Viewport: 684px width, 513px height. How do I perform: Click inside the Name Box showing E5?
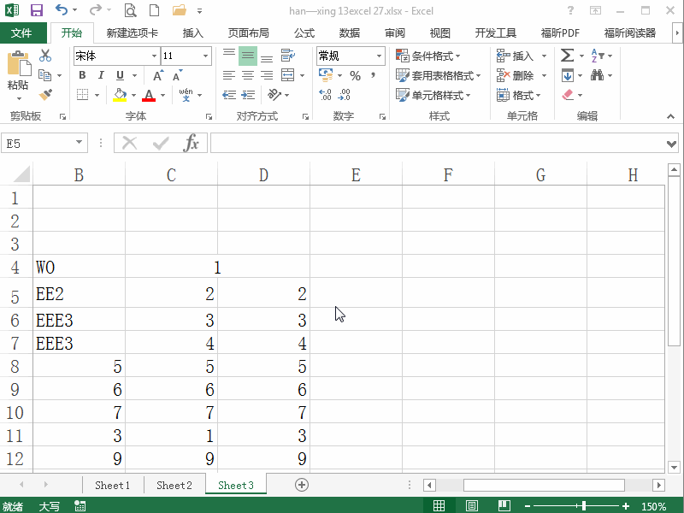click(38, 143)
